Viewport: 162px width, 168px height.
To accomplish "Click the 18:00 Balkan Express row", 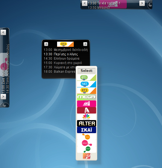I will point(60,72).
